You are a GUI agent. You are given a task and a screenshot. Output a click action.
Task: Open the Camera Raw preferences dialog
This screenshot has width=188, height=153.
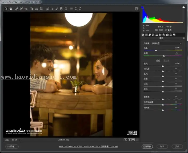[71, 9]
